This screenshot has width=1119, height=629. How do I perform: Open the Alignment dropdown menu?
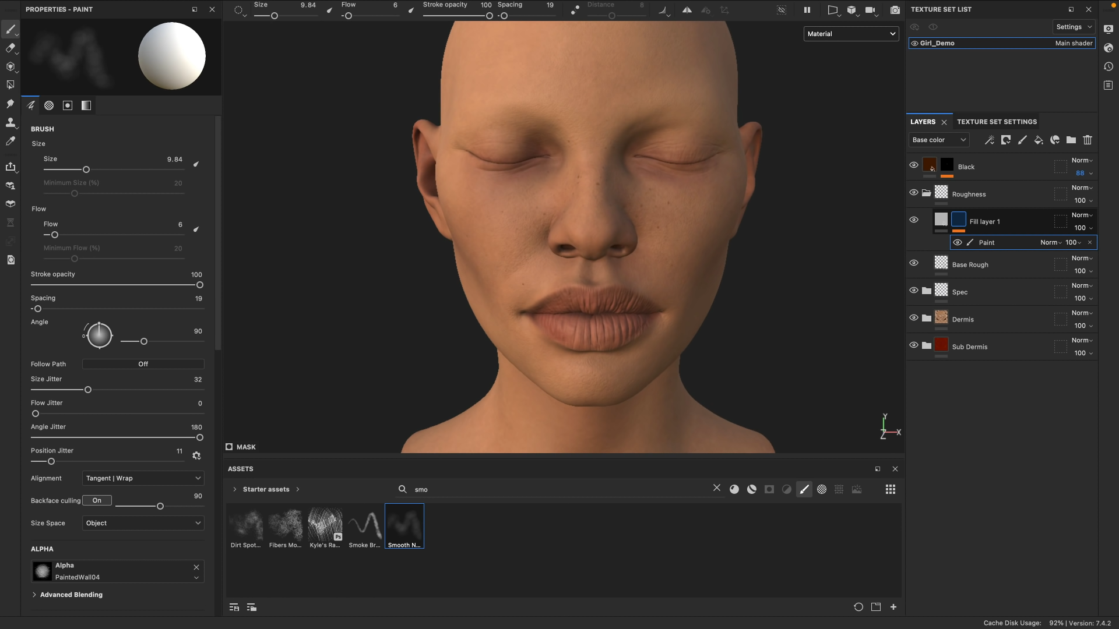click(142, 478)
